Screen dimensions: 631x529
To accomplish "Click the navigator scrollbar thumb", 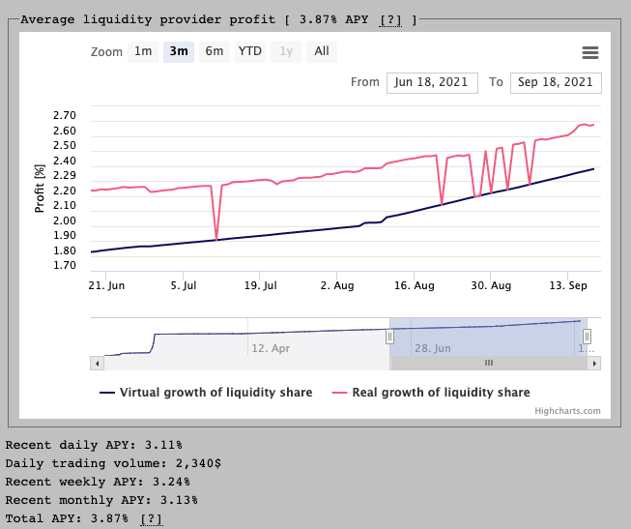I will [x=489, y=363].
